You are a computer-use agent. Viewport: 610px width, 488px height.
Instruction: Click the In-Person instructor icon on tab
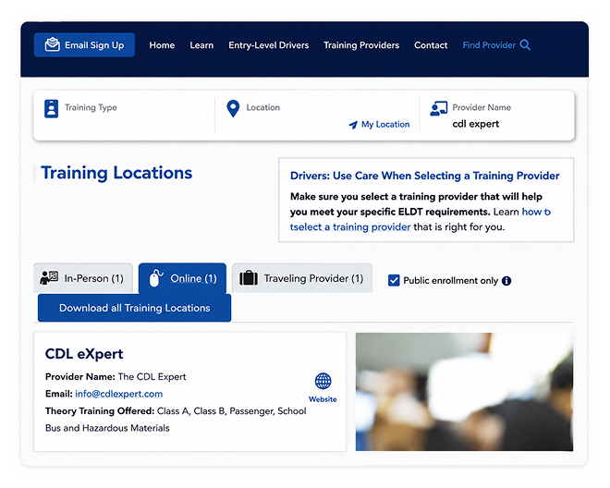tap(49, 278)
